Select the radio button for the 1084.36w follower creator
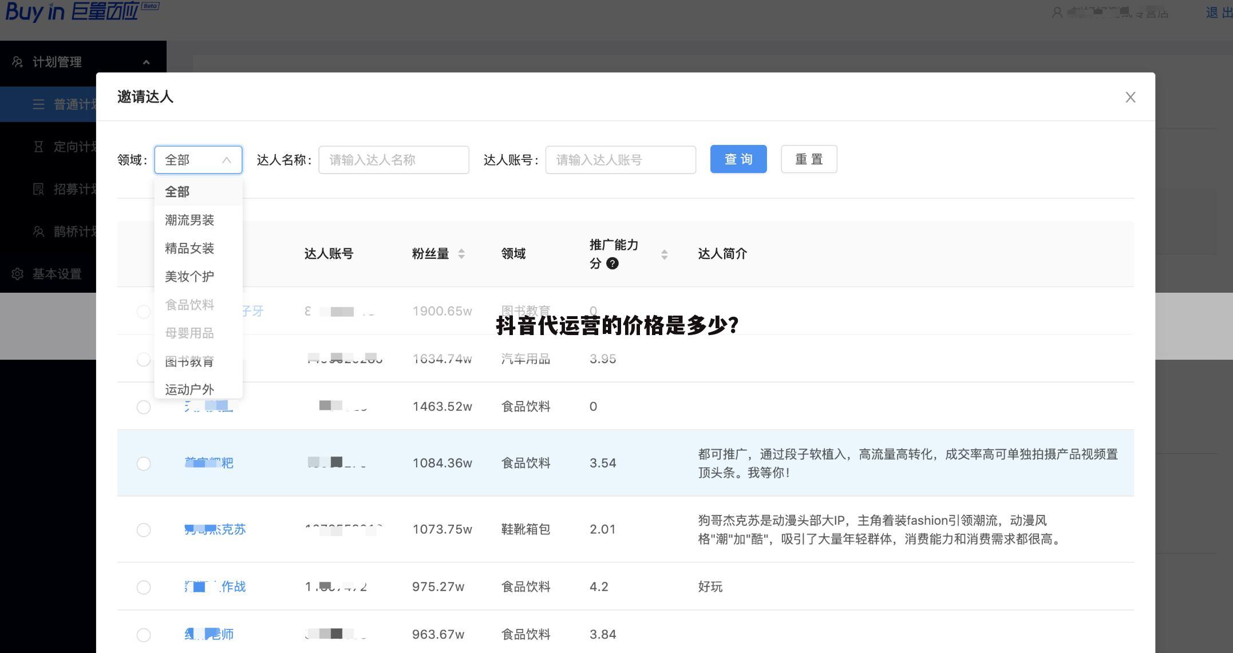Screen dimensions: 1233x653 point(144,463)
